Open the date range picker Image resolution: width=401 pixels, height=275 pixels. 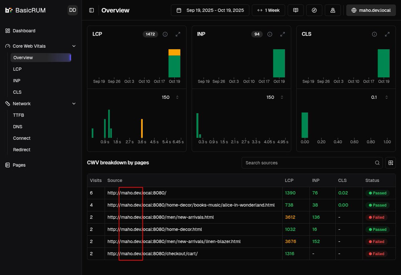coord(210,10)
